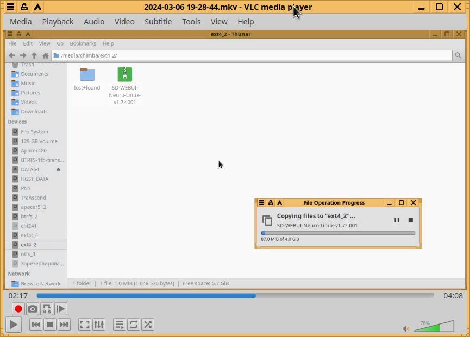Click Thunar forward arrow
Image resolution: width=470 pixels, height=337 pixels.
click(x=23, y=55)
